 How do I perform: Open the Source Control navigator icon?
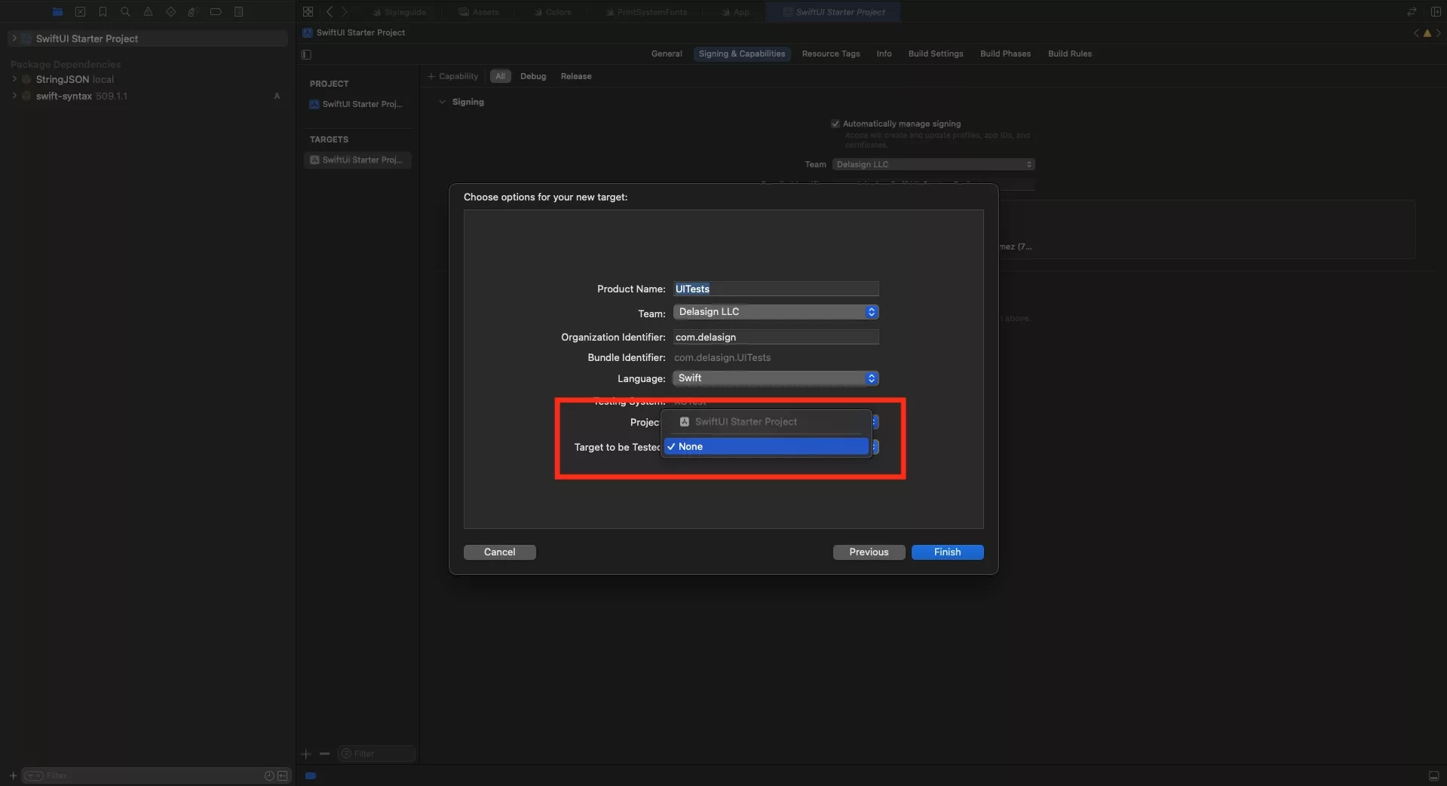[80, 11]
